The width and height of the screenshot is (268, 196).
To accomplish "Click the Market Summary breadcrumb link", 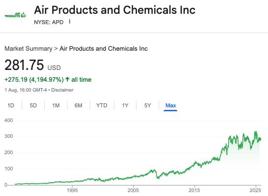I will (29, 49).
